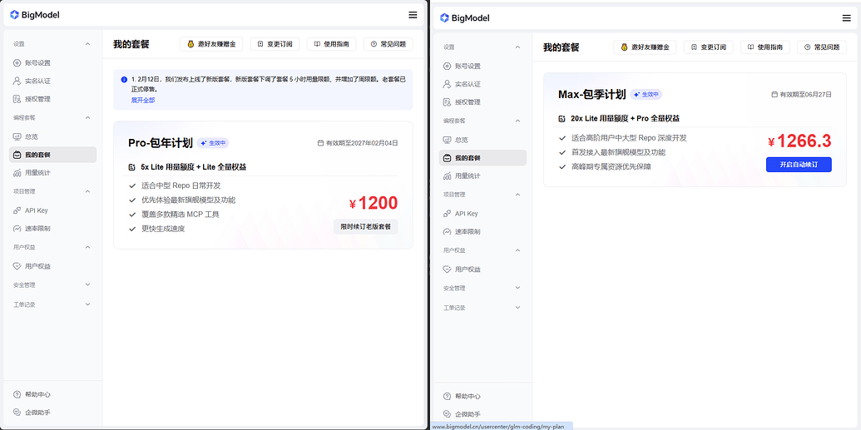861x430 pixels.
Task: Click BigModel logo in right window
Action: tap(464, 18)
